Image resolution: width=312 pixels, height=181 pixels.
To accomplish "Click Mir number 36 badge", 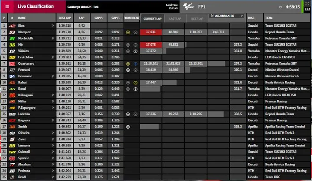I will (12, 44).
